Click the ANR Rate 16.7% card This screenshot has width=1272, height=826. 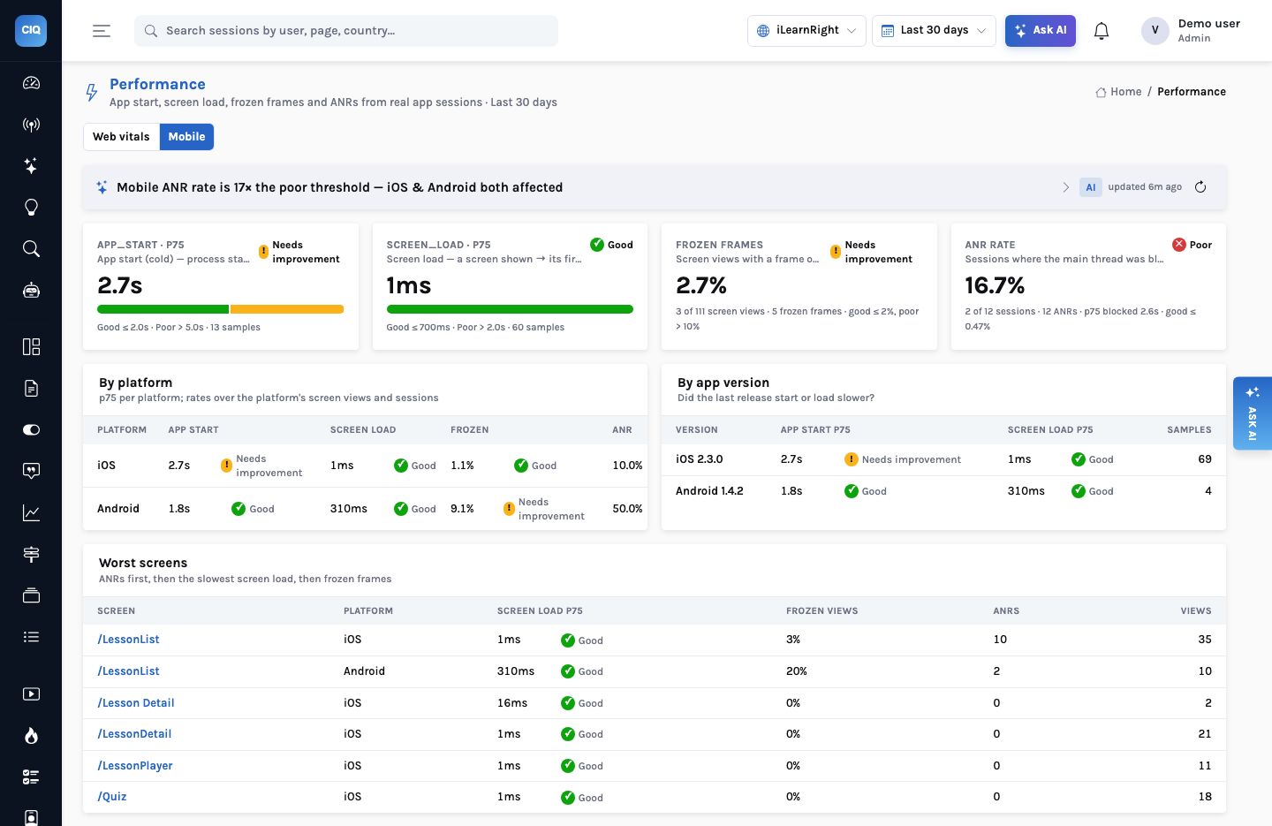point(1088,286)
